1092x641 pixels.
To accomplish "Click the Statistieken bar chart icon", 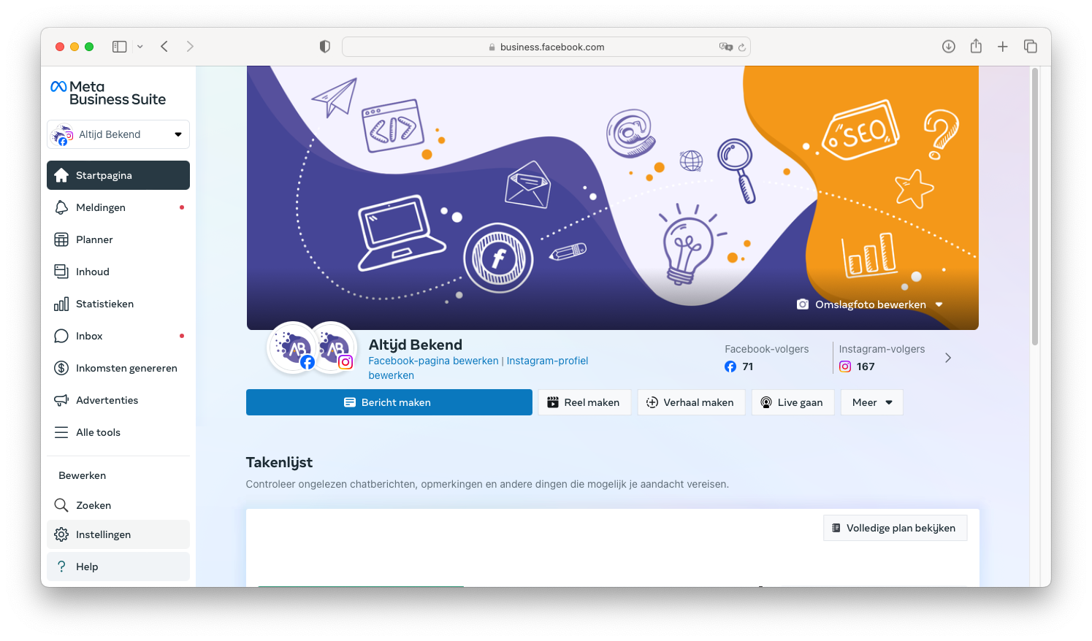I will [61, 304].
